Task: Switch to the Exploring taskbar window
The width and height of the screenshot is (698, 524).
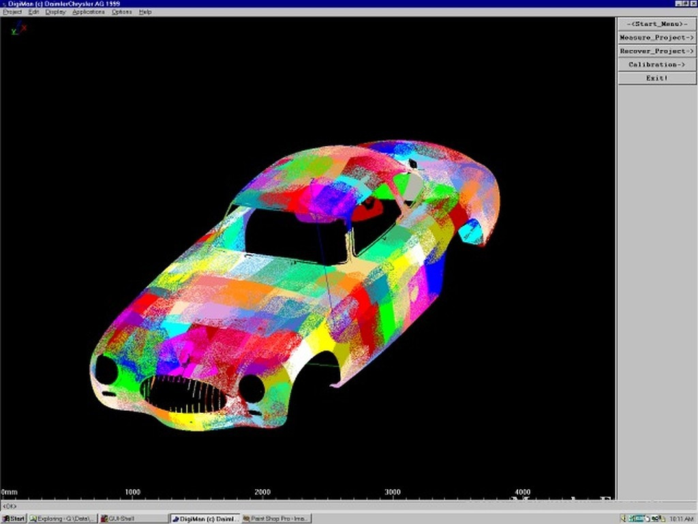Action: [x=63, y=519]
